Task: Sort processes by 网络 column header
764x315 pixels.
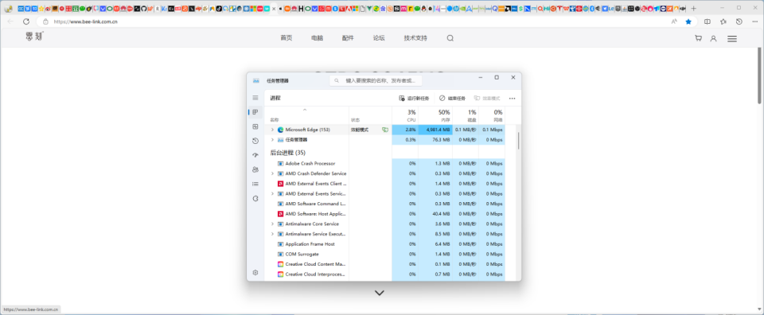Action: point(492,116)
